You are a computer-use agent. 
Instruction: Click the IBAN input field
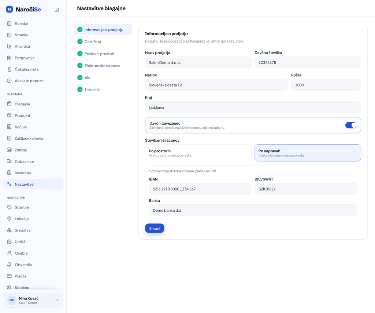point(200,189)
